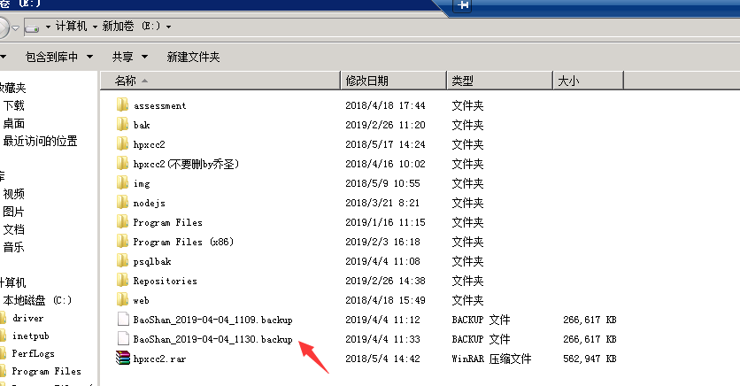The height and width of the screenshot is (386, 740).
Task: Click 计算机 in the address bar
Action: (71, 27)
